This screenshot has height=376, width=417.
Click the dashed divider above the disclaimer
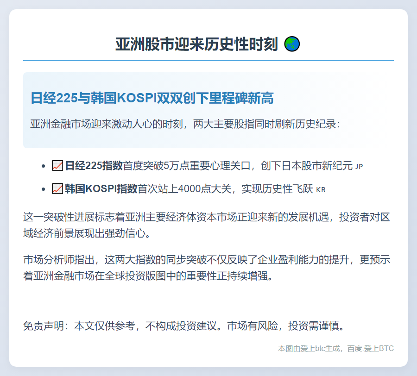tap(208, 298)
